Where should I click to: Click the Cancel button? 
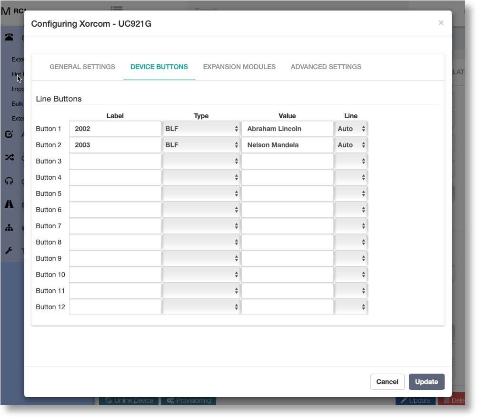[387, 382]
